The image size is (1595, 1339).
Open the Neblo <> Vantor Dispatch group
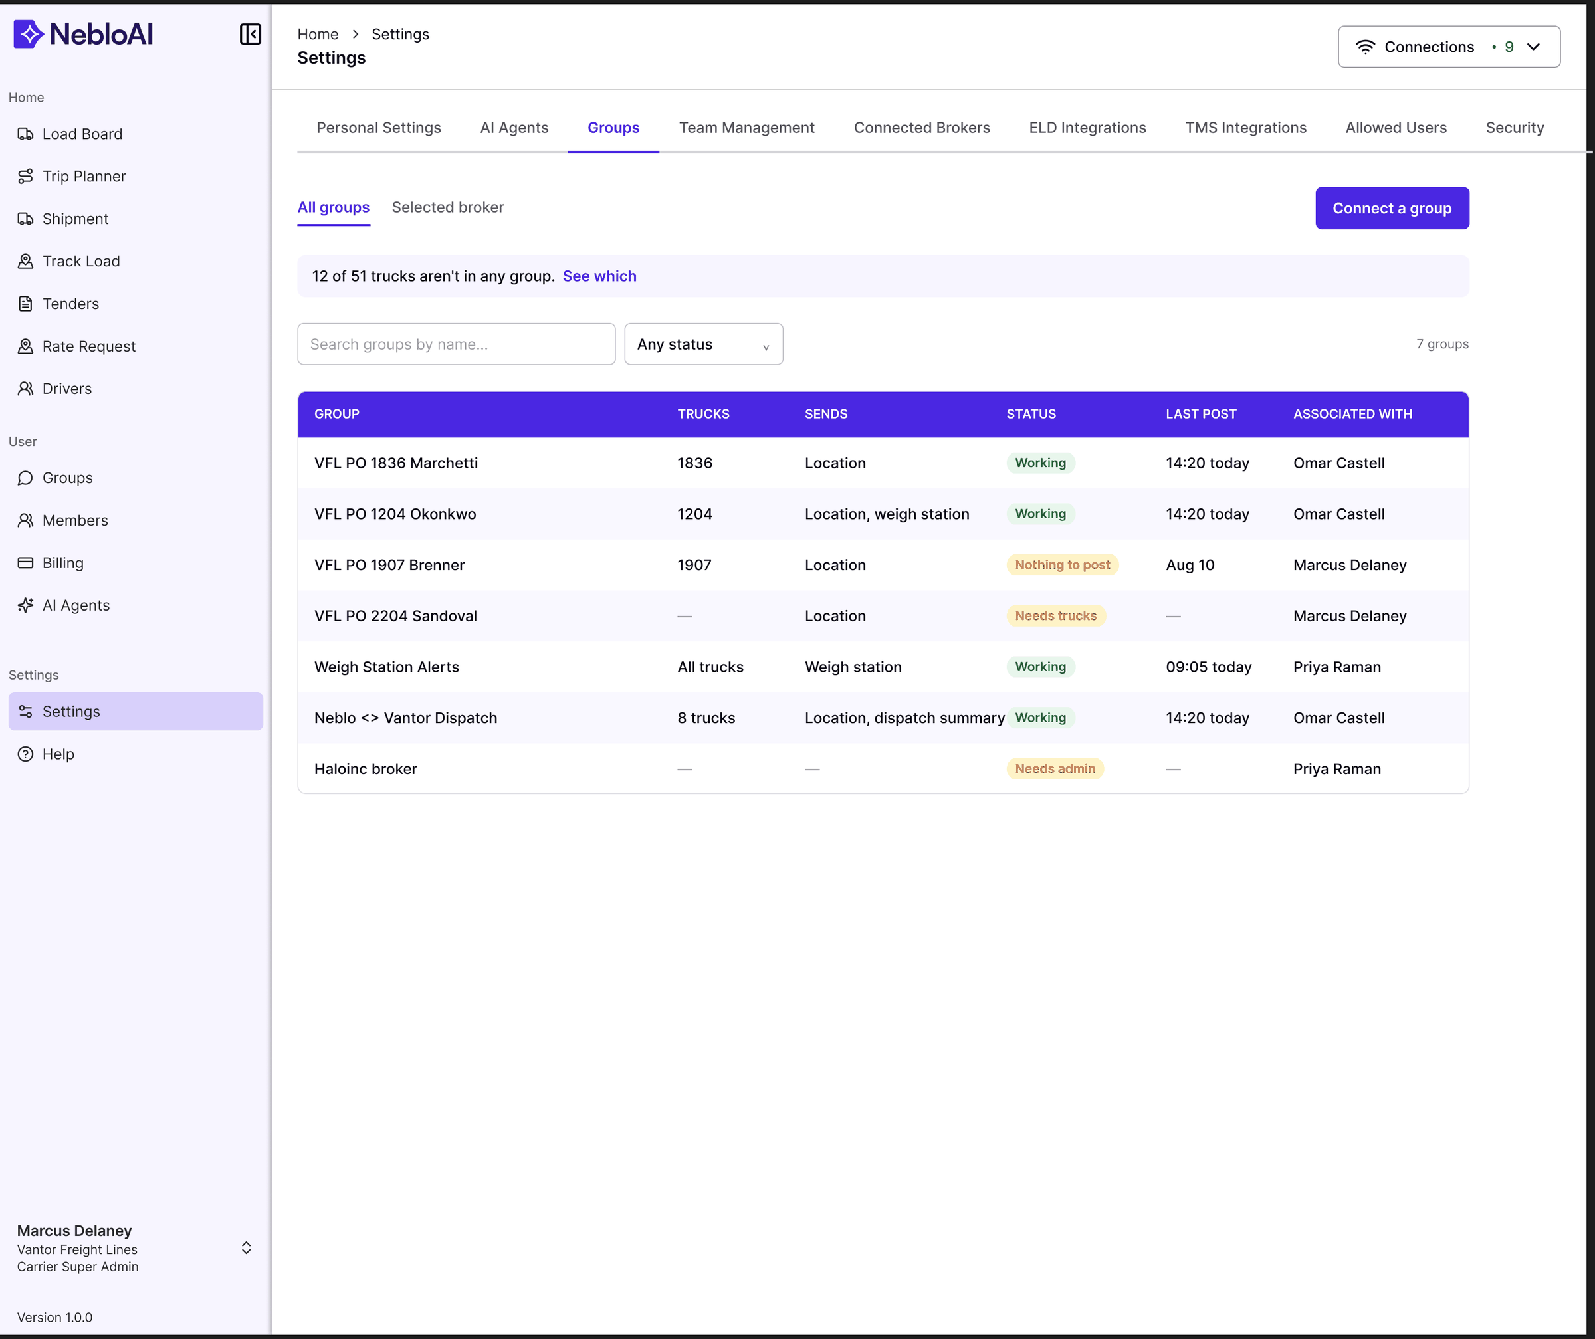883,718
